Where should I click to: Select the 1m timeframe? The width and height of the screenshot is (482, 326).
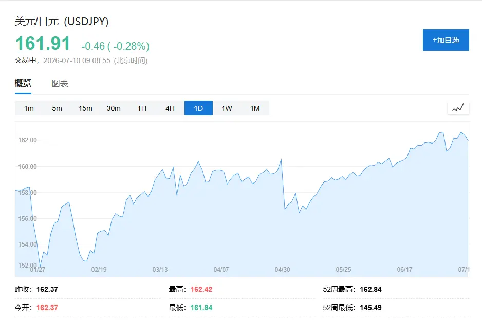[x=29, y=108]
